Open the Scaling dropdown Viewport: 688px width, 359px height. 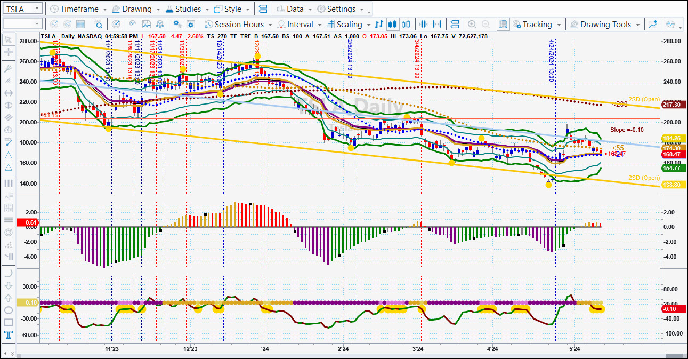pyautogui.click(x=348, y=24)
